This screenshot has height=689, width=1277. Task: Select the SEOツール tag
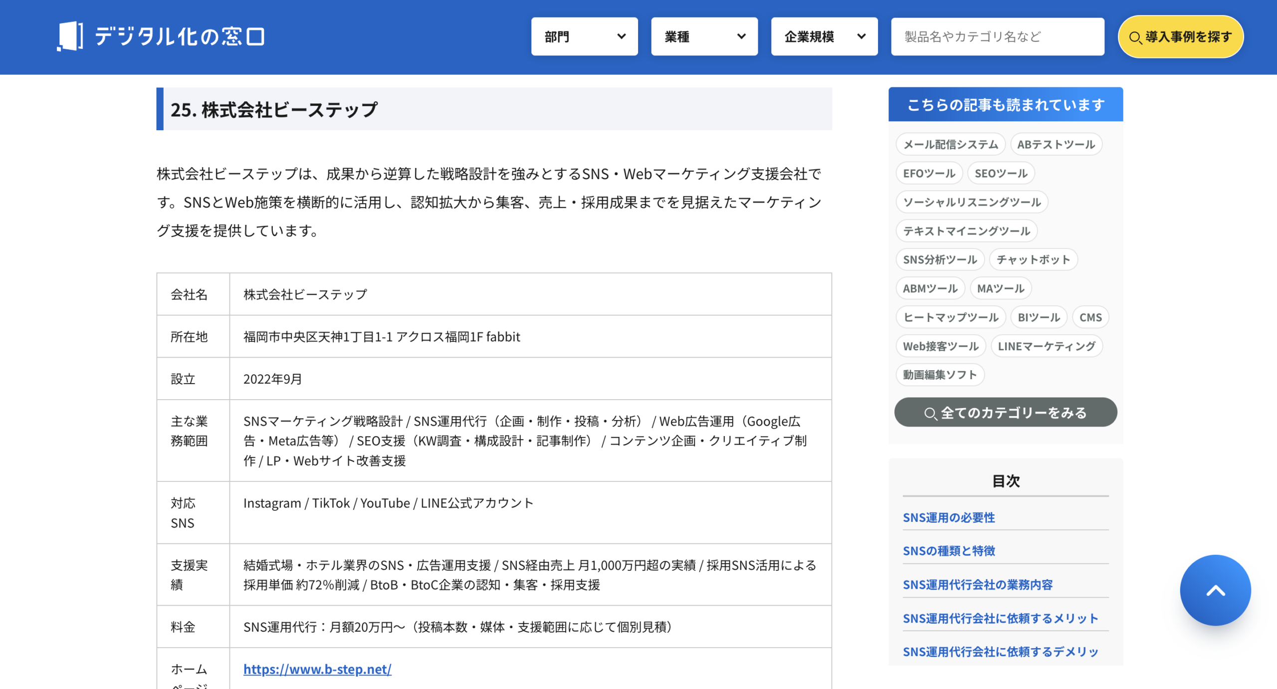coord(1001,173)
